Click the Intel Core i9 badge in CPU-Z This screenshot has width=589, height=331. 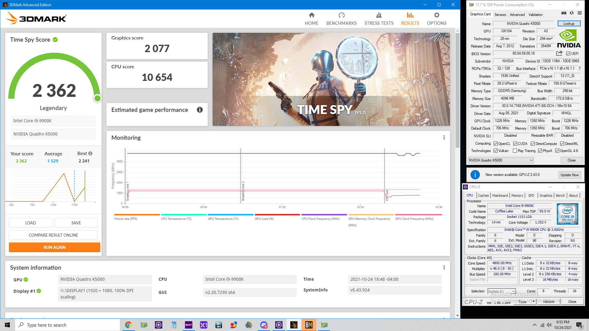click(567, 214)
